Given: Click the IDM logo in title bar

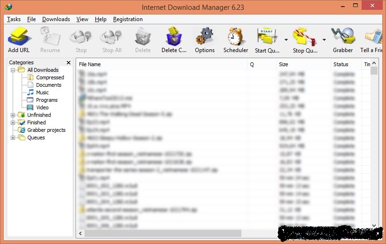Looking at the screenshot, I should (x=8, y=7).
